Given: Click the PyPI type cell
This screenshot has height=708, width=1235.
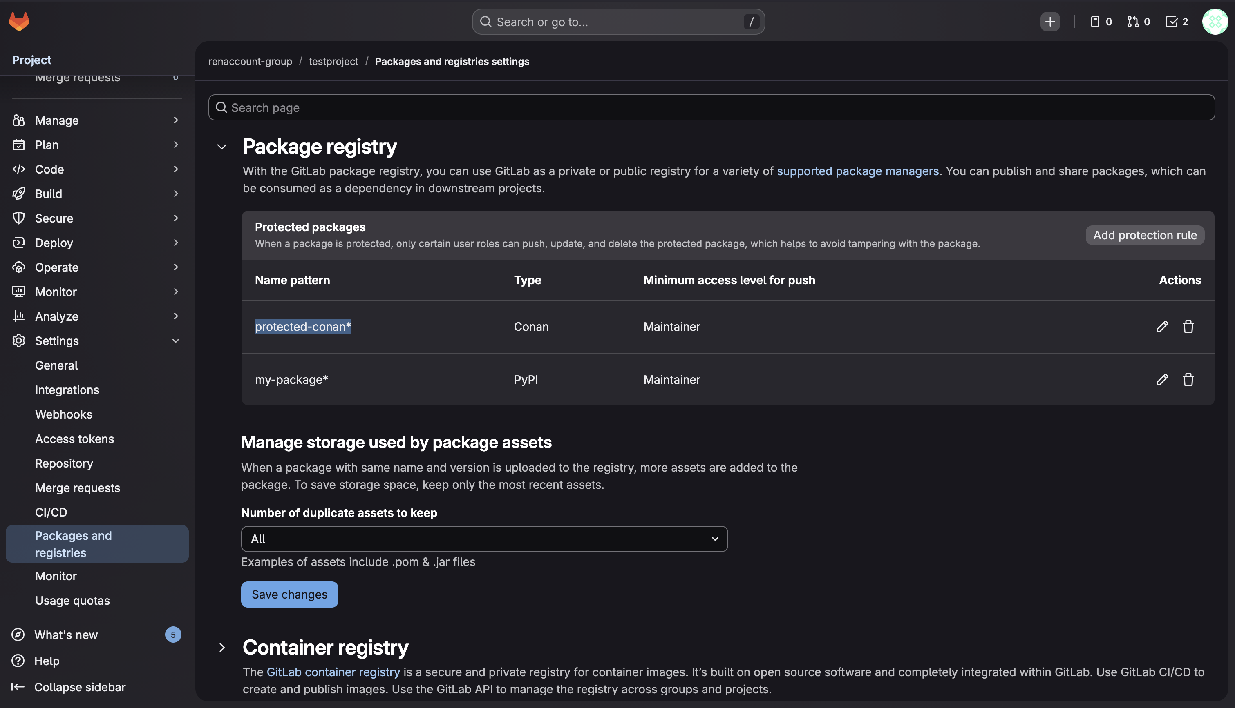Looking at the screenshot, I should tap(526, 380).
